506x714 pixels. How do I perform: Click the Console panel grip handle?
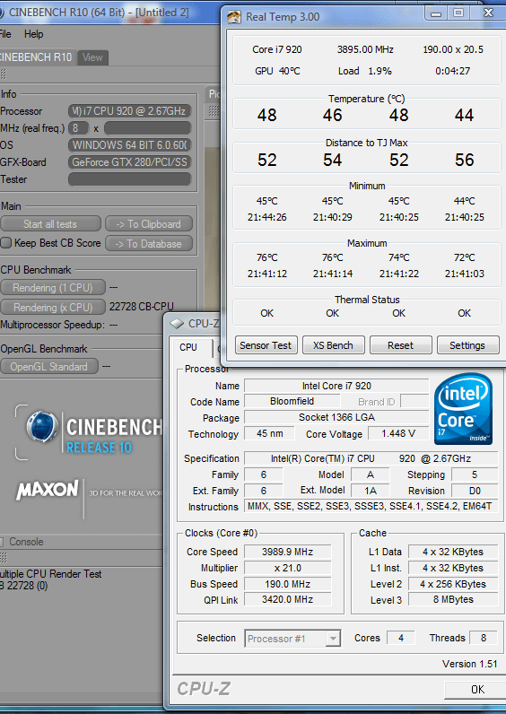click(x=4, y=557)
